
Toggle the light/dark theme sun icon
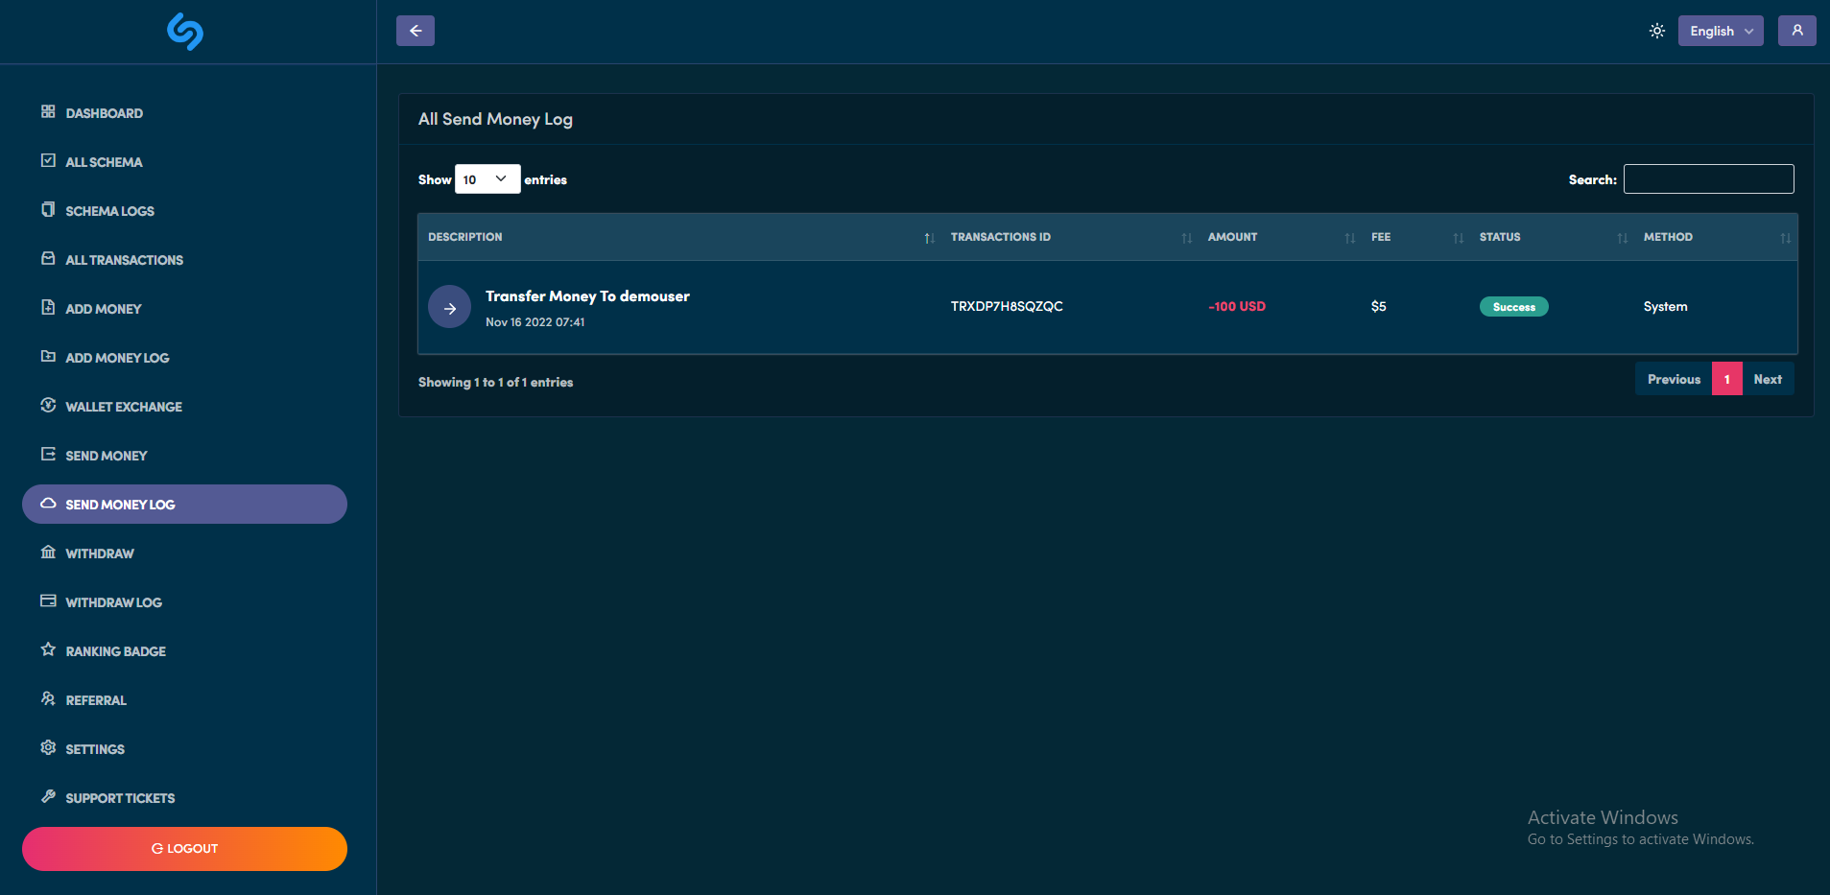[1656, 31]
